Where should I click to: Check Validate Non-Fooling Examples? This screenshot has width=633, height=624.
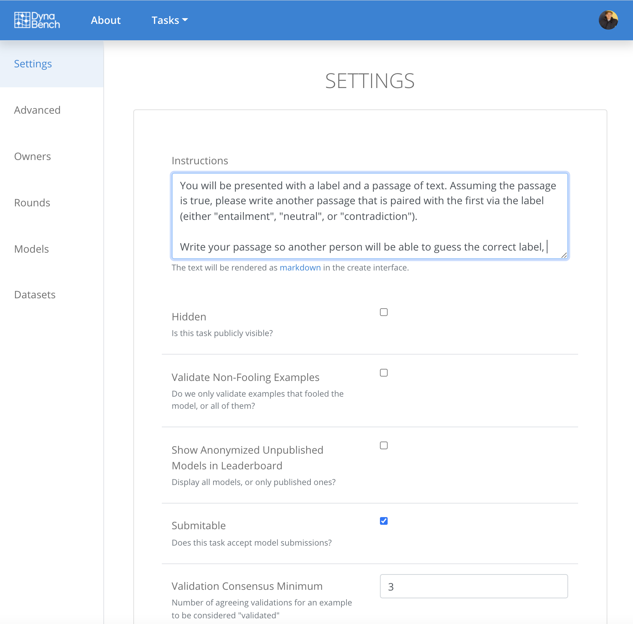click(384, 373)
